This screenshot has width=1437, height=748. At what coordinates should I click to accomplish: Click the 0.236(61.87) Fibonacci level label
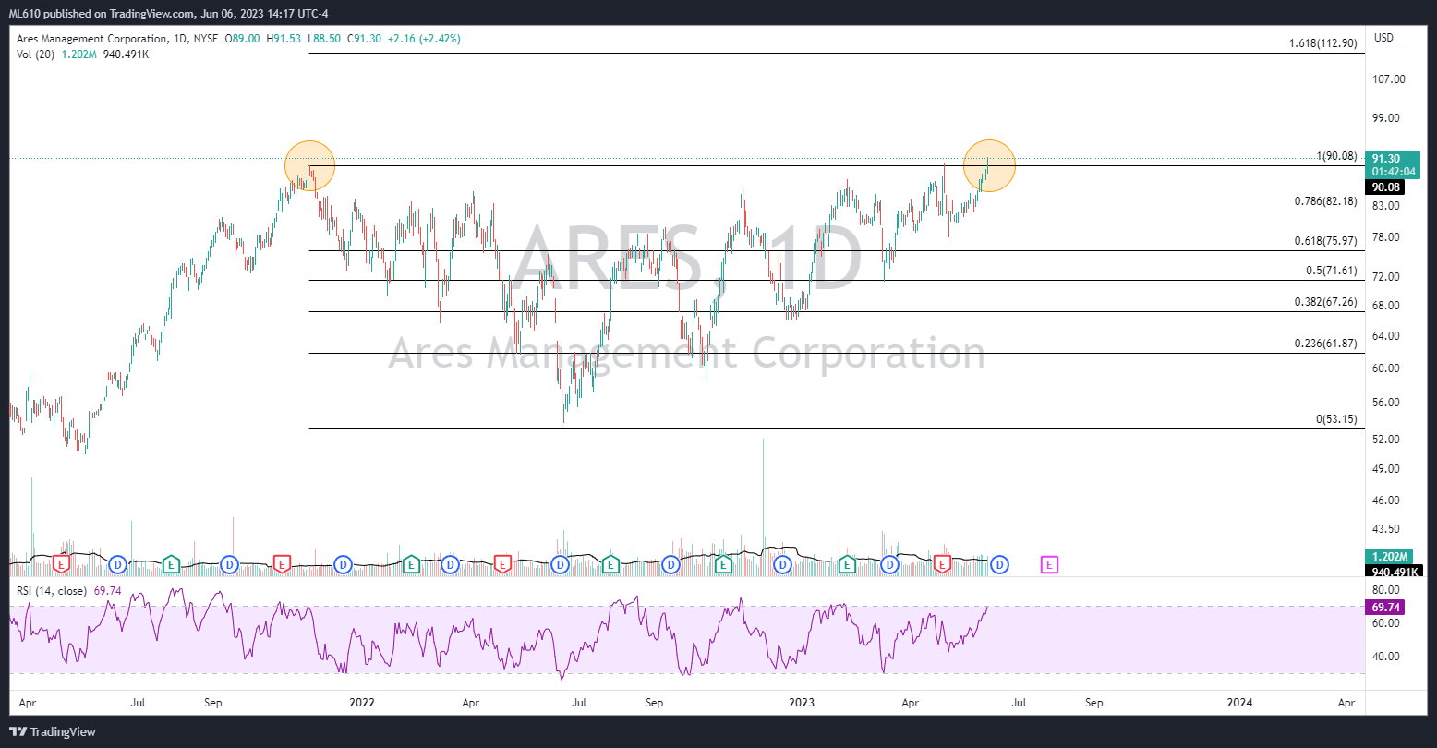click(x=1326, y=344)
